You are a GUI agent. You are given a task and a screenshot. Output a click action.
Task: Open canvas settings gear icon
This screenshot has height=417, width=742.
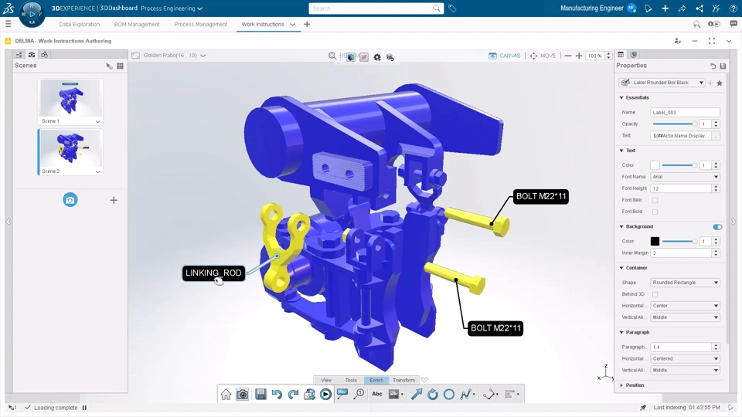click(377, 57)
